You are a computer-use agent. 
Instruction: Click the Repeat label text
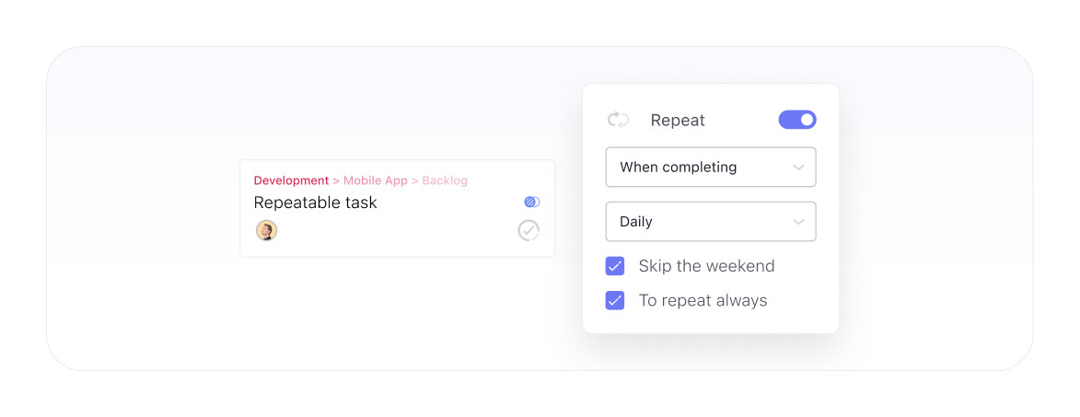pos(678,120)
